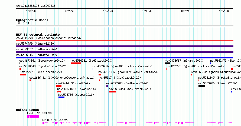Click the 16900k ruler label

pos(70,11)
